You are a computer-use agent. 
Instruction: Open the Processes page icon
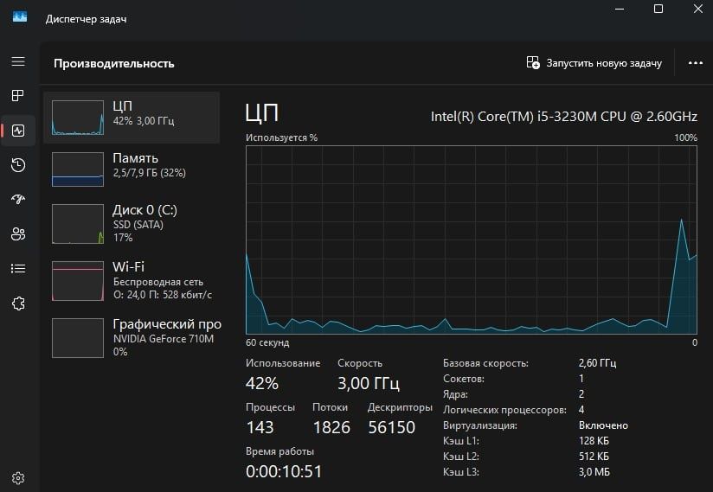(17, 95)
